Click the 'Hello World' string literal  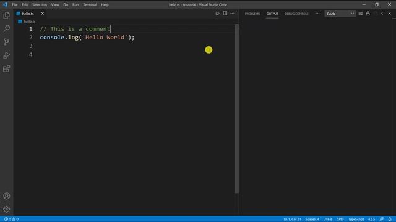(105, 38)
